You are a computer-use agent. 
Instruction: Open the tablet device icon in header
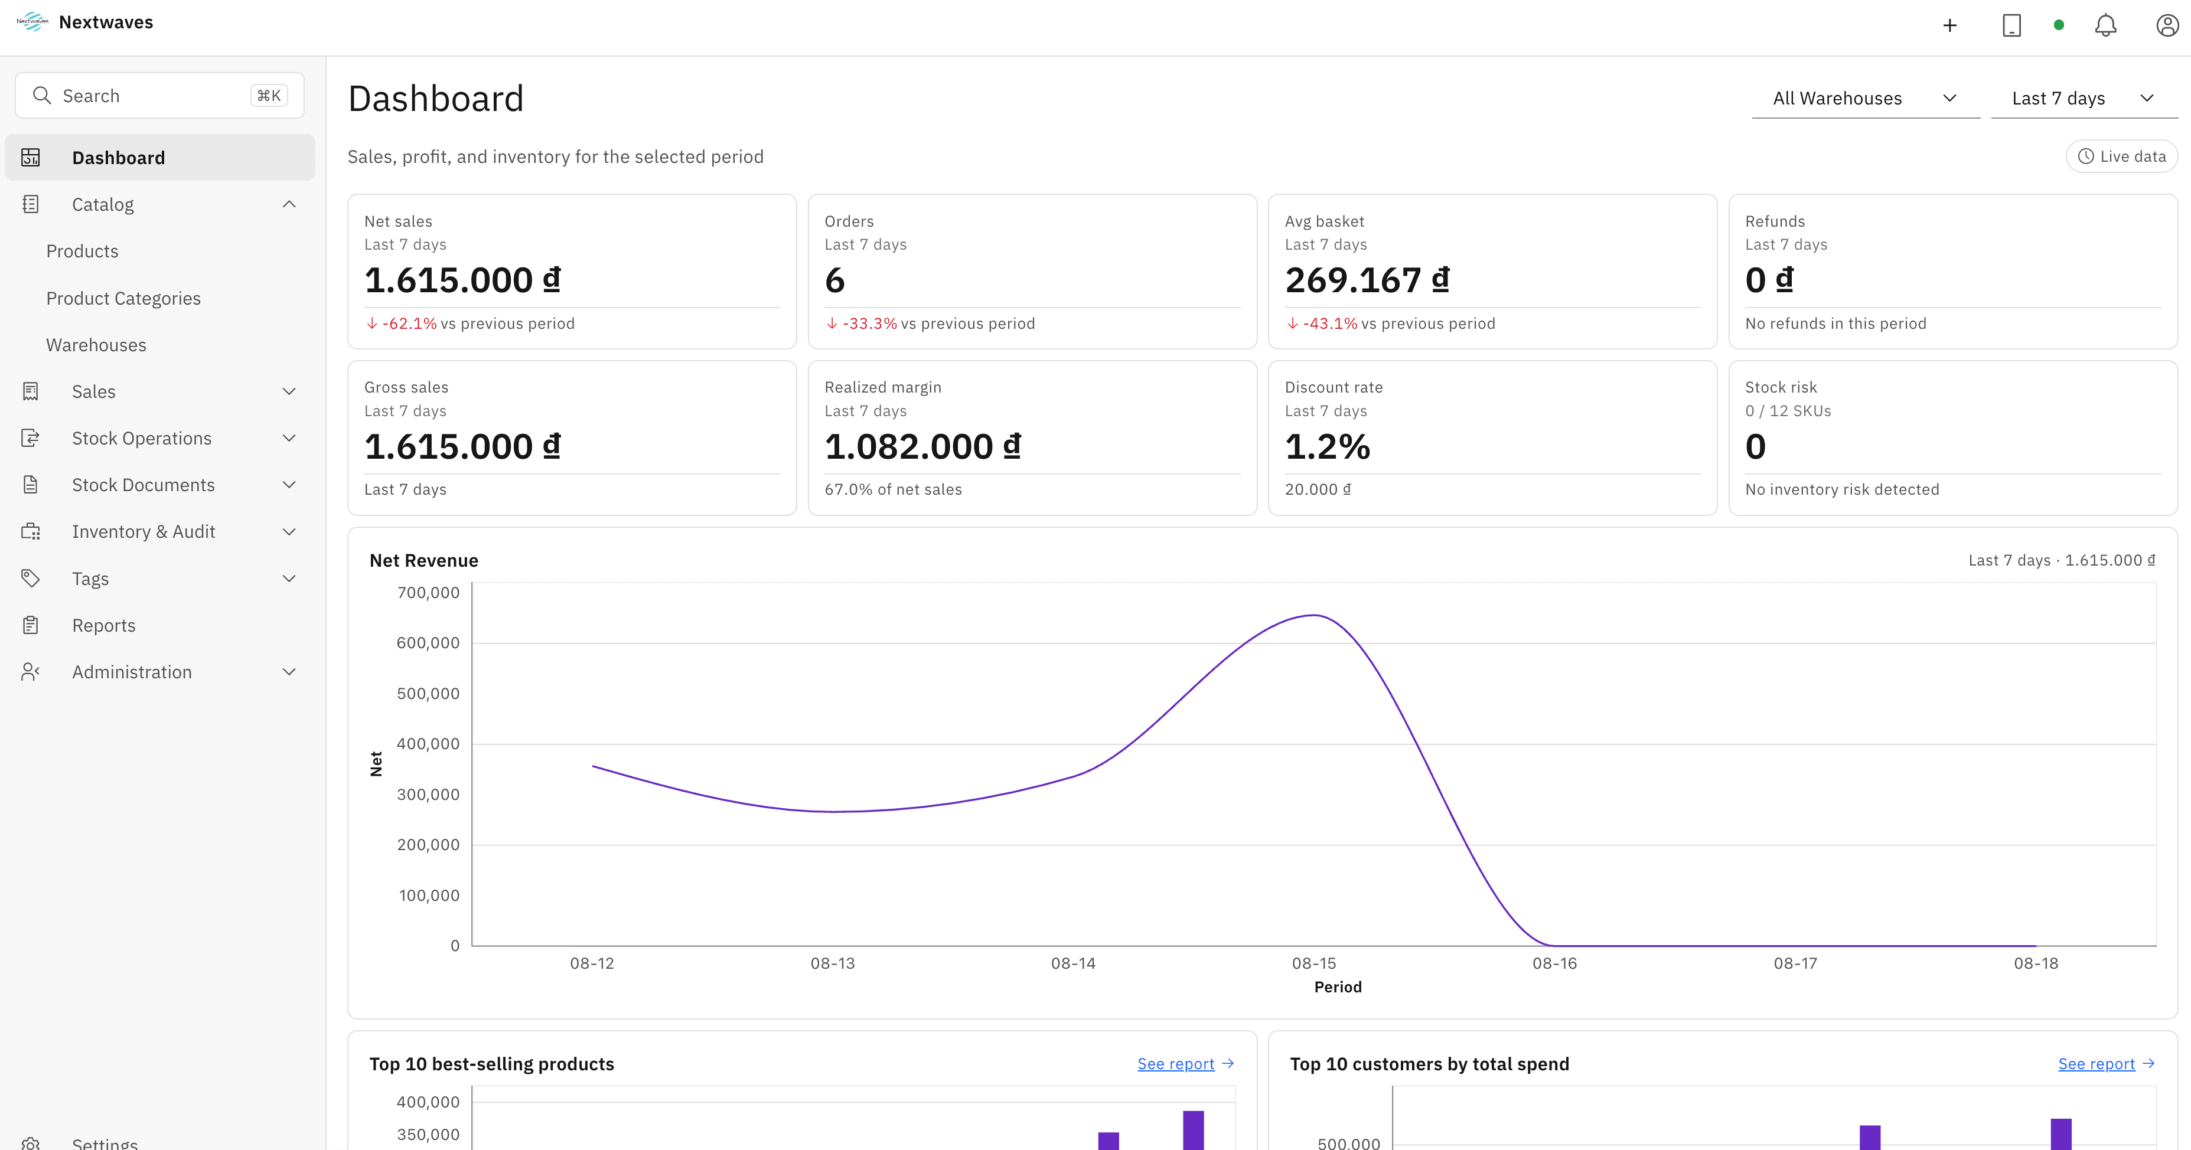pyautogui.click(x=2011, y=25)
